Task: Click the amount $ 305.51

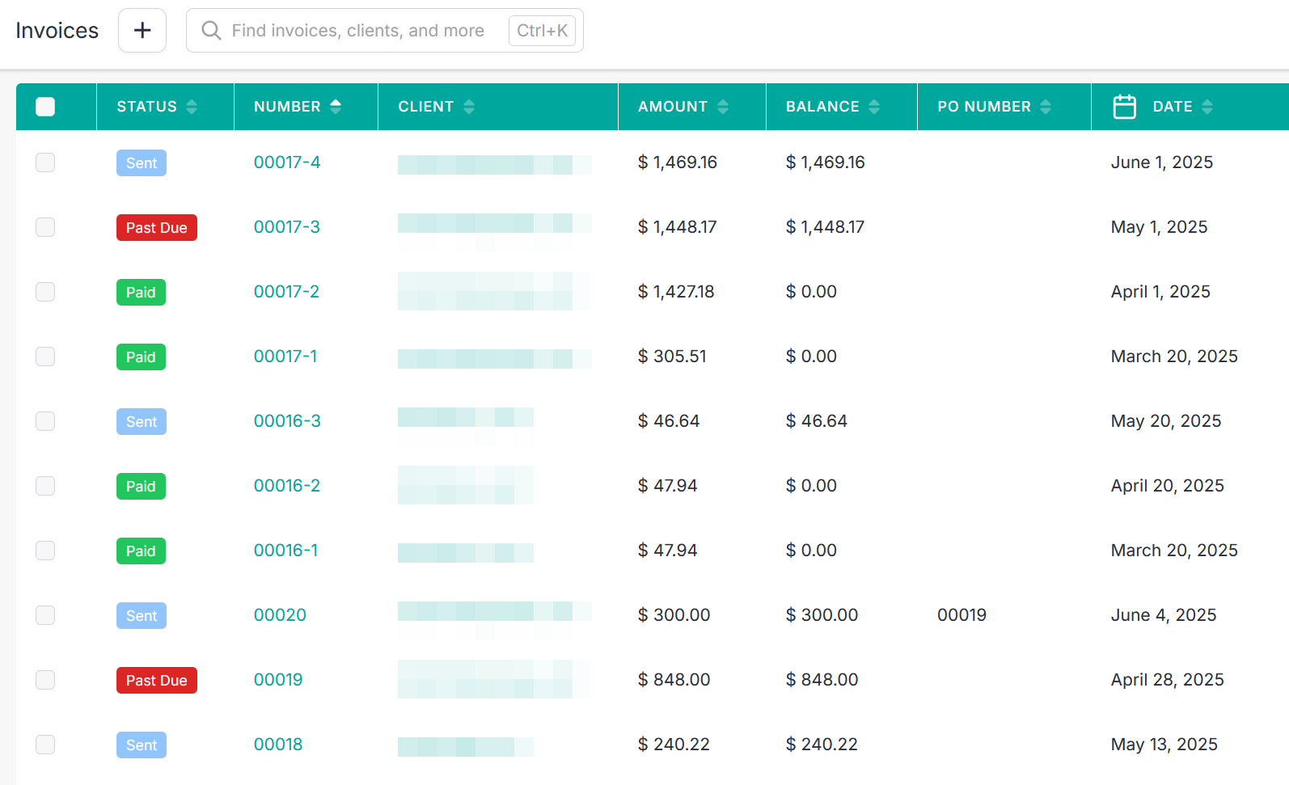Action: point(672,357)
